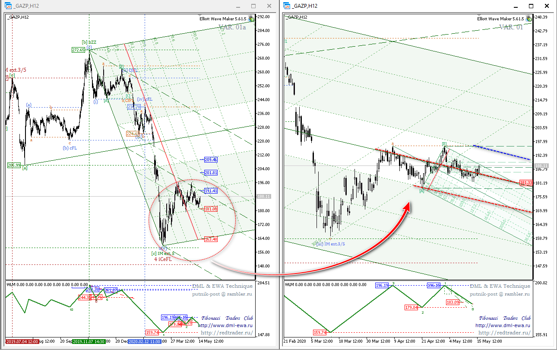Select the 183.09 label in right WLM panel
This screenshot has width=557, height=350.
coord(452,302)
